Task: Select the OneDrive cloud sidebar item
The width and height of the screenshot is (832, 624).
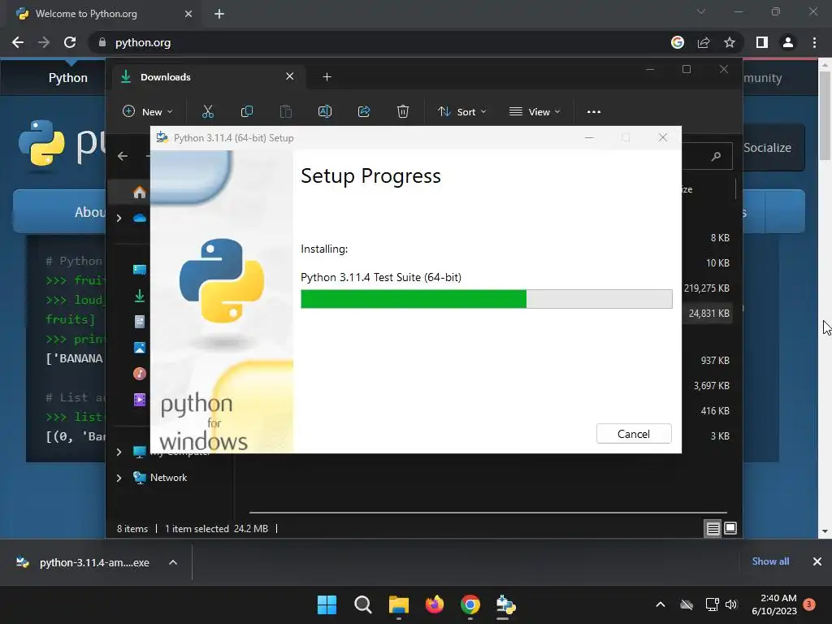Action: point(140,218)
